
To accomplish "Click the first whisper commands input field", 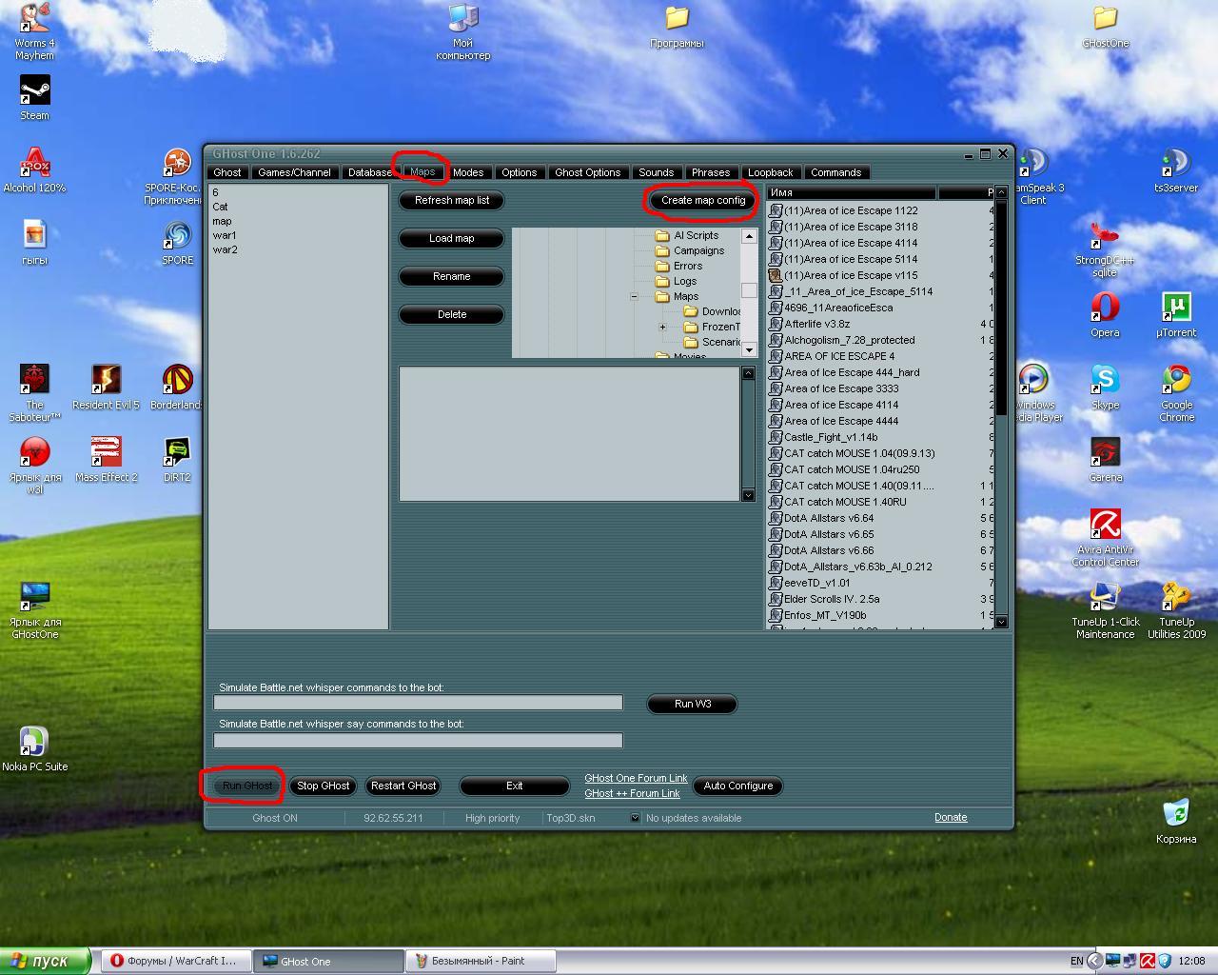I will 418,703.
